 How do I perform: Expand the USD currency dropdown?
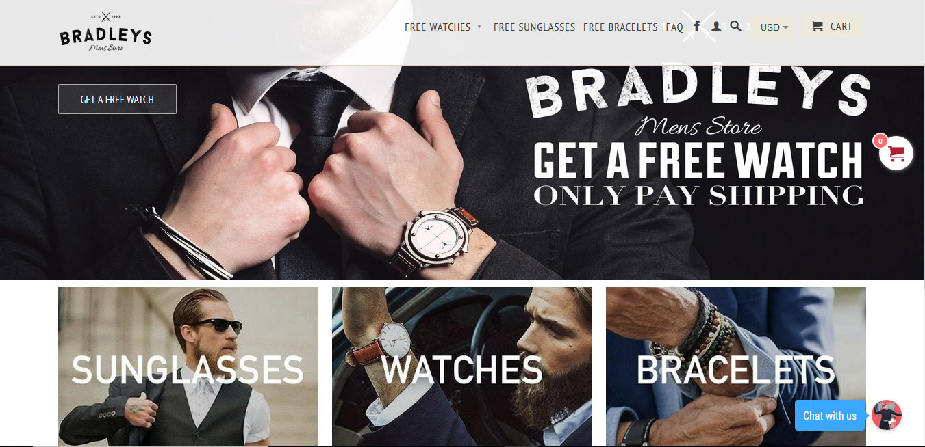click(x=773, y=27)
